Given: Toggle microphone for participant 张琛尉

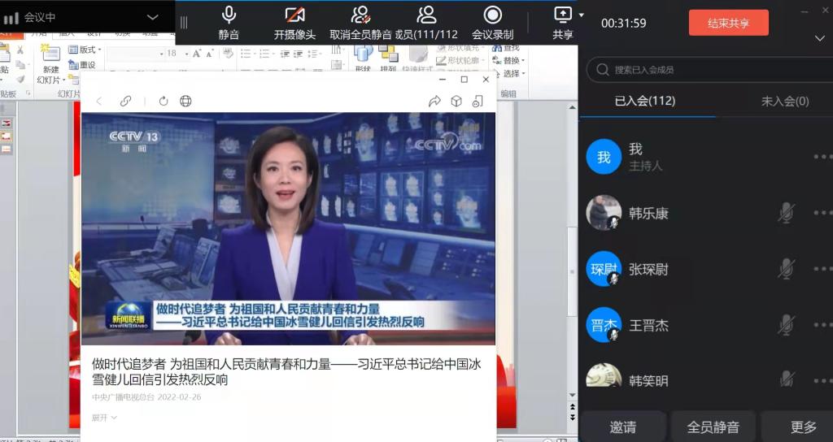Looking at the screenshot, I should coord(786,269).
